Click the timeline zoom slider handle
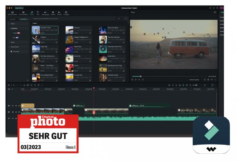237x162 pixels. tap(196, 85)
